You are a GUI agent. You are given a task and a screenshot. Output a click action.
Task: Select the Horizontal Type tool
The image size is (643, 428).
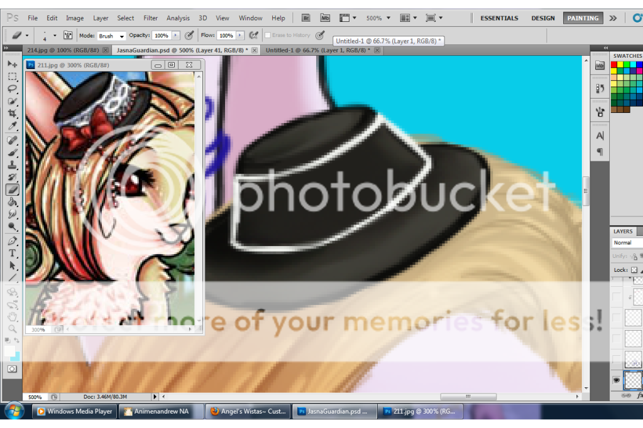click(12, 253)
